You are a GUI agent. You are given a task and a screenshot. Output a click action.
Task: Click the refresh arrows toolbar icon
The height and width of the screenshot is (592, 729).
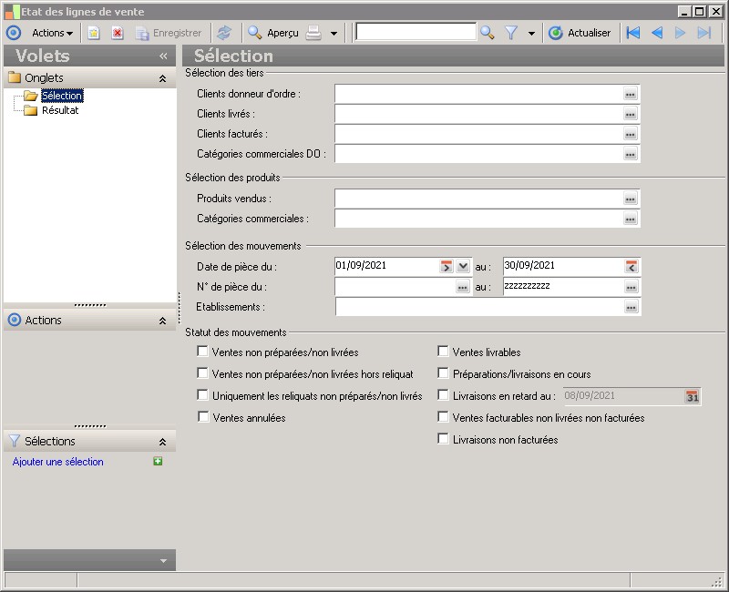coord(224,33)
